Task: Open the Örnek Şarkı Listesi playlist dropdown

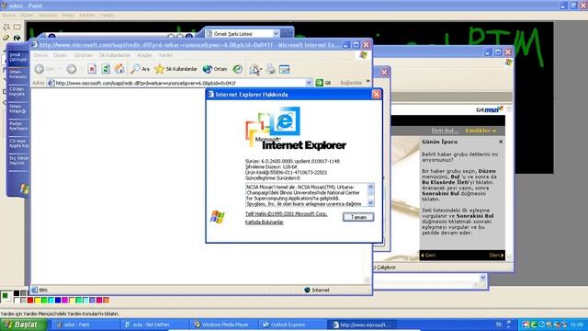Action: [276, 34]
